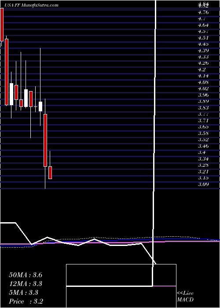The image size is (220, 308).
Task: Click the 3.52 price axis label
Action: [203, 139]
